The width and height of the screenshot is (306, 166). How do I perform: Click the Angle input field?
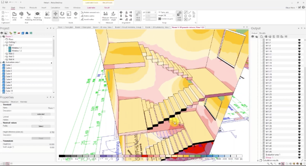(169, 15)
